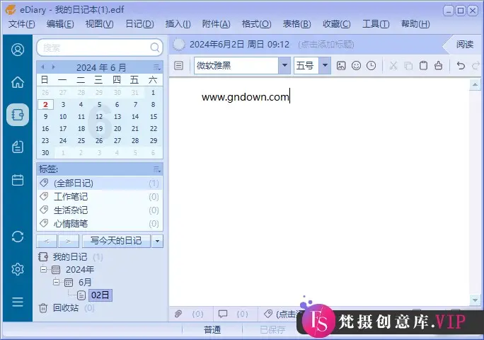Click the clipboard paste icon
Image resolution: width=484 pixels, height=340 pixels.
click(x=423, y=66)
